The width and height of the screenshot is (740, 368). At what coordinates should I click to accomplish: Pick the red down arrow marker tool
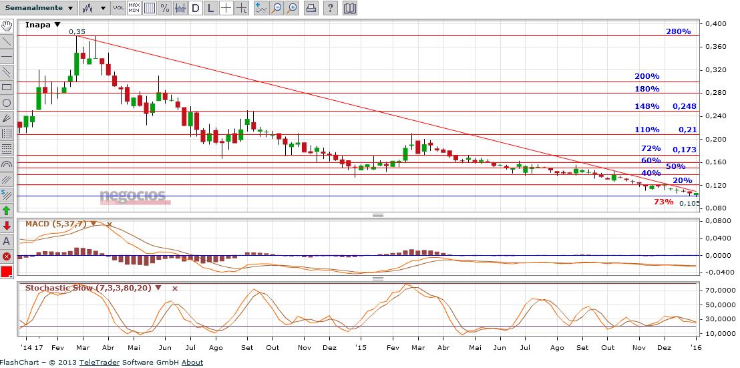click(7, 226)
